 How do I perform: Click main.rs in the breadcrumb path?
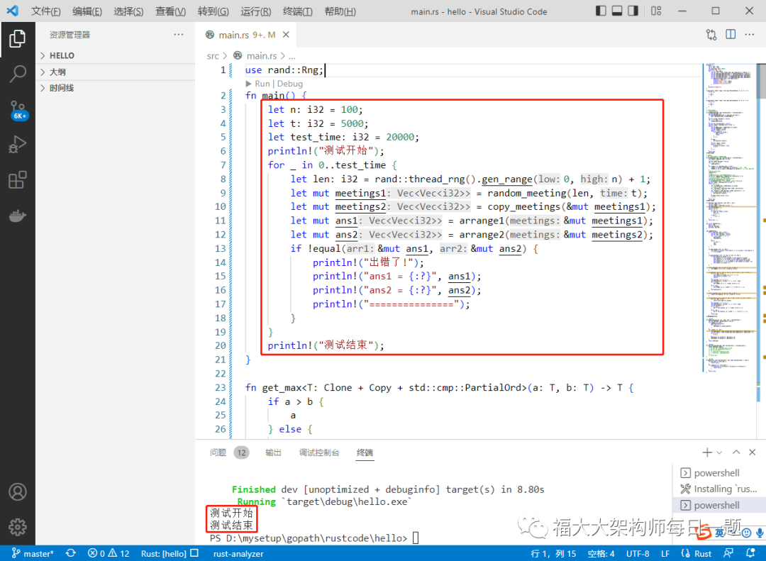[261, 56]
